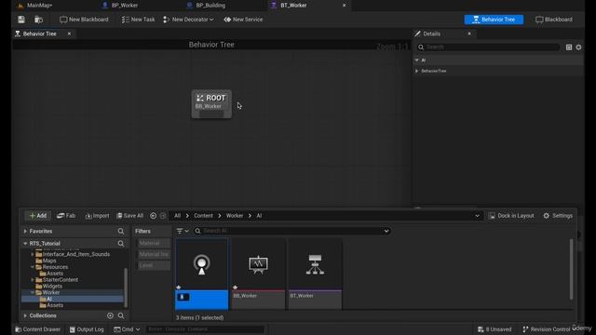Switch to Behavior Tree mode
The width and height of the screenshot is (596, 335).
(x=494, y=20)
